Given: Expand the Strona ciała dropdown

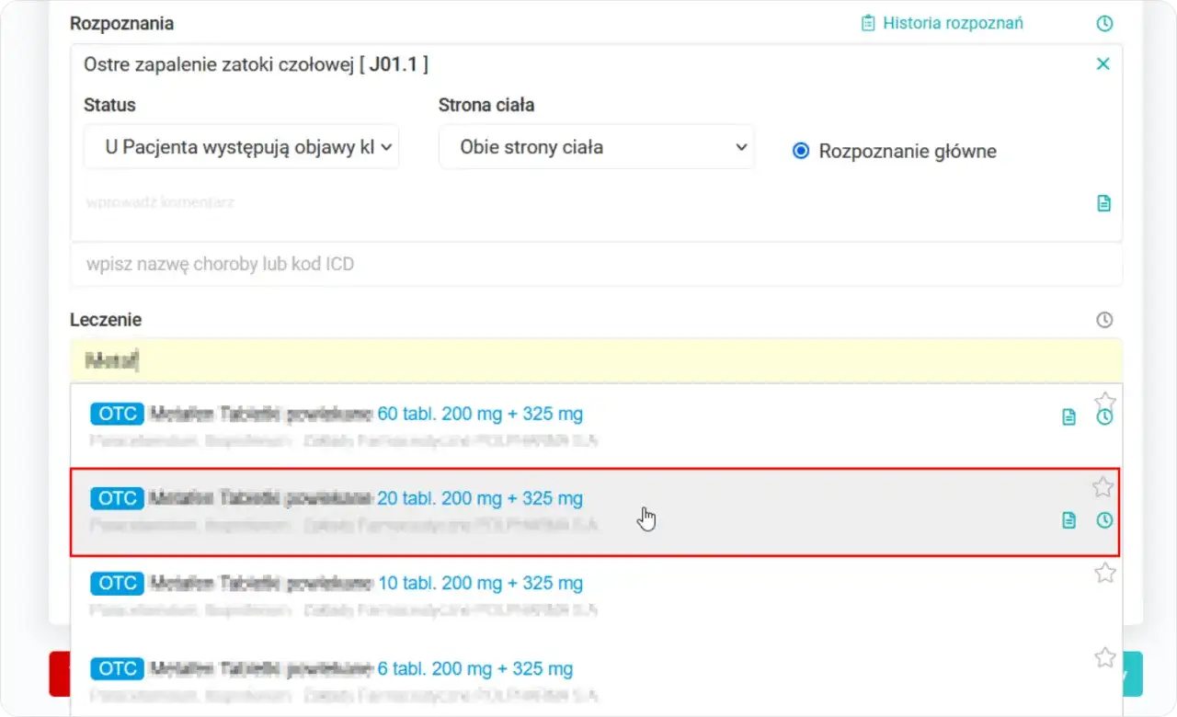Looking at the screenshot, I should [596, 147].
